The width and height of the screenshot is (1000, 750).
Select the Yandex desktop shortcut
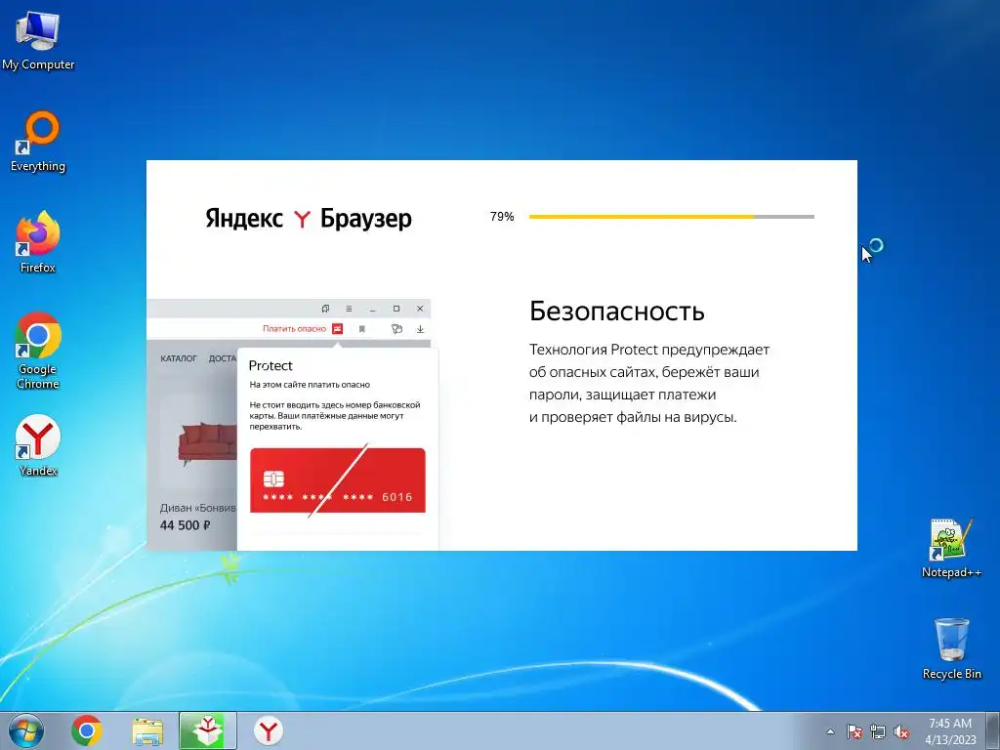coord(38,445)
